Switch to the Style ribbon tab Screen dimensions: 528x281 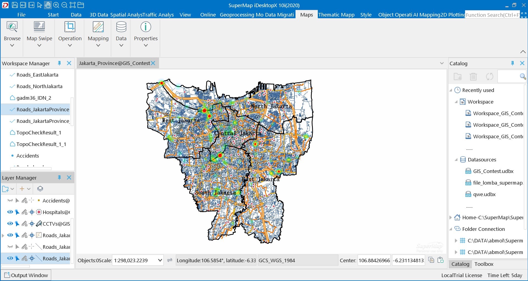[366, 15]
